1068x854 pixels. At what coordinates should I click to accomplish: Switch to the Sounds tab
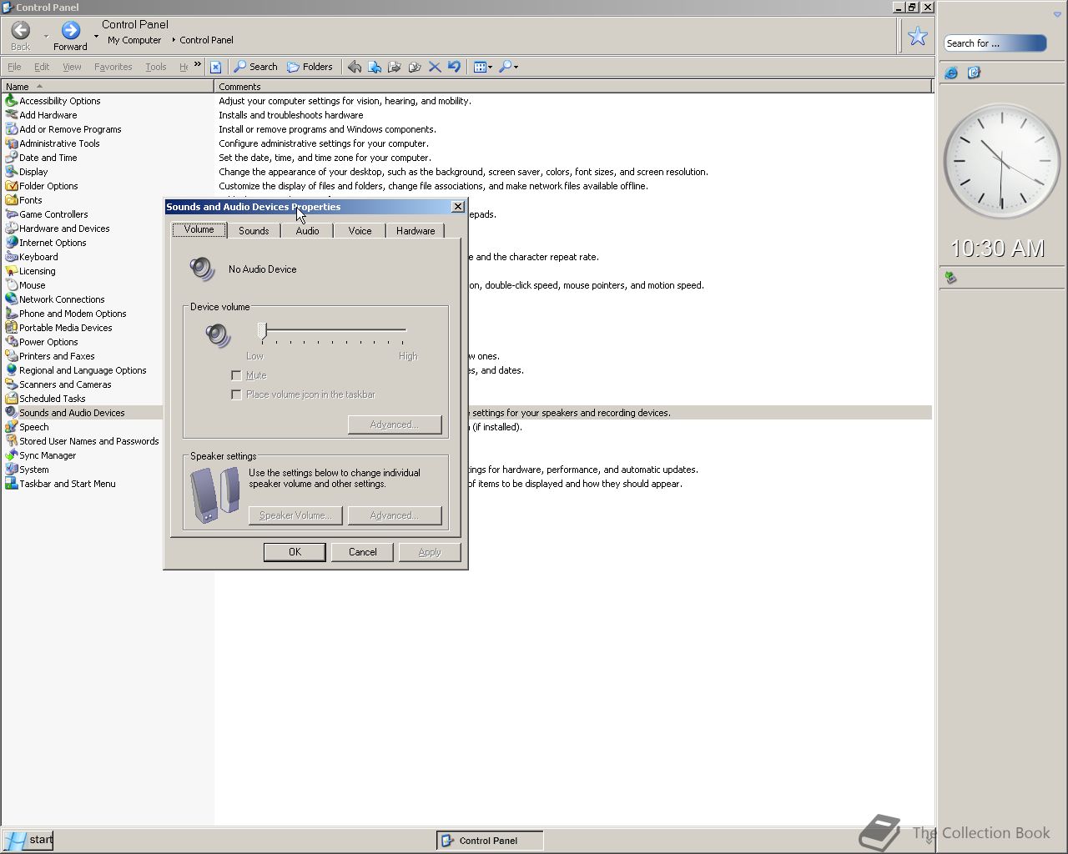[x=254, y=231]
